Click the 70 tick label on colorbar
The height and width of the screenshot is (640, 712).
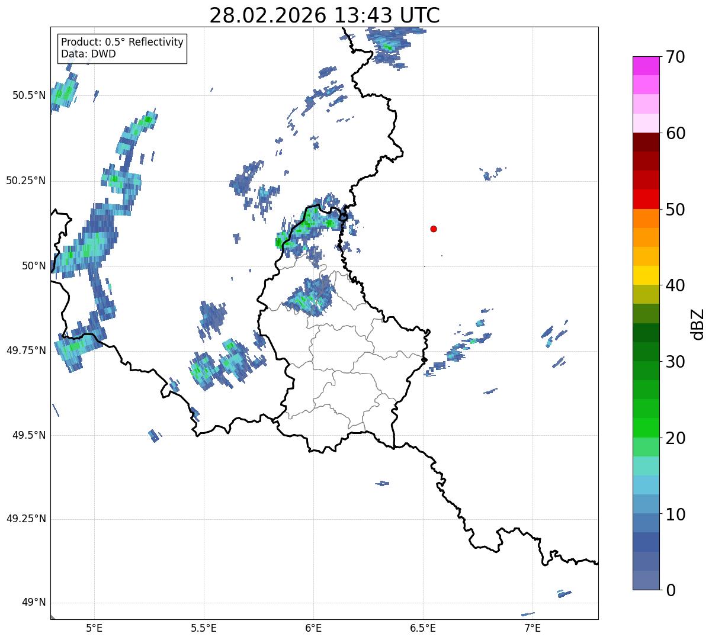pyautogui.click(x=676, y=57)
